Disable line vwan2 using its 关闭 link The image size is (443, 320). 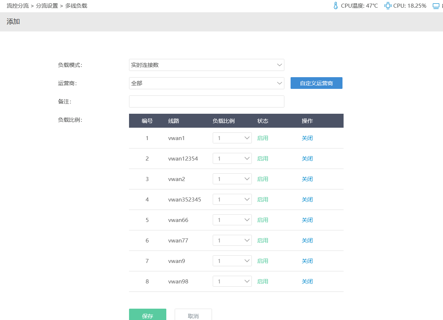[x=307, y=179]
